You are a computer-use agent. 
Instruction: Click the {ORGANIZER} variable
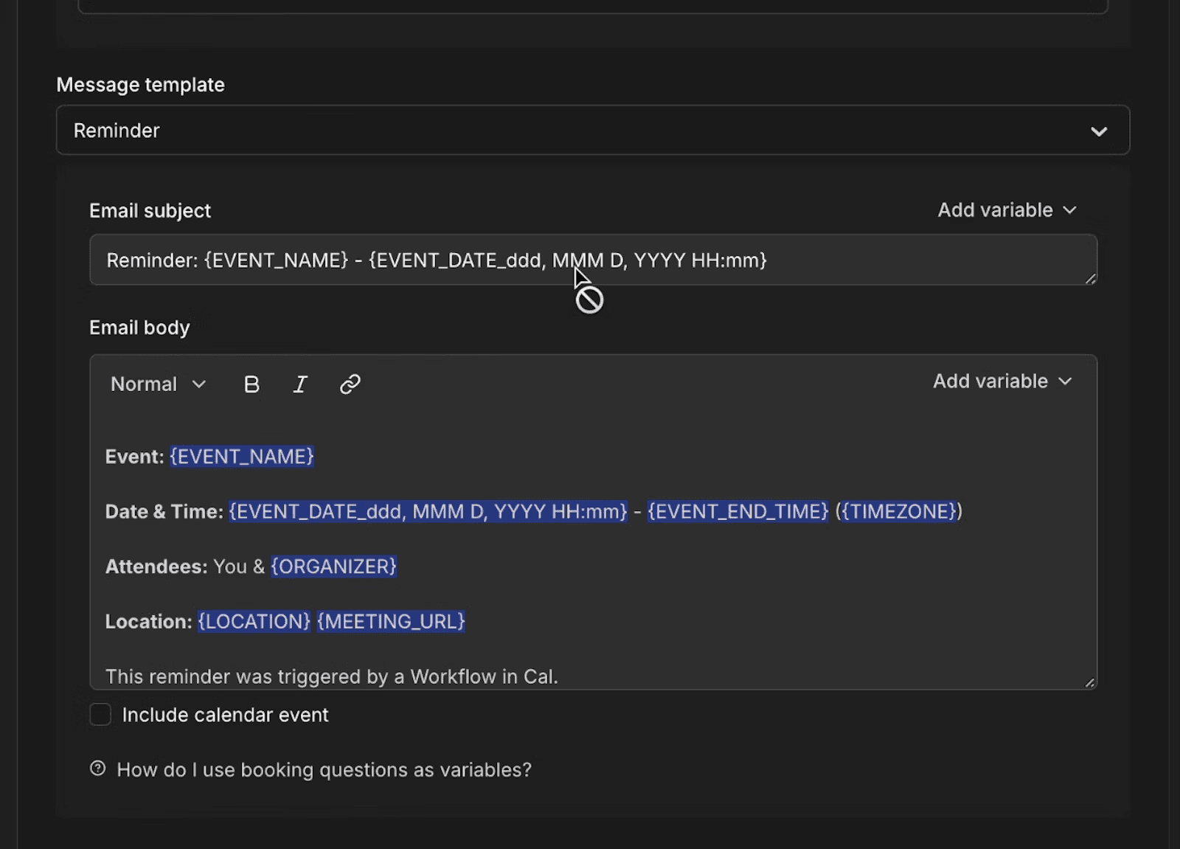pyautogui.click(x=333, y=566)
